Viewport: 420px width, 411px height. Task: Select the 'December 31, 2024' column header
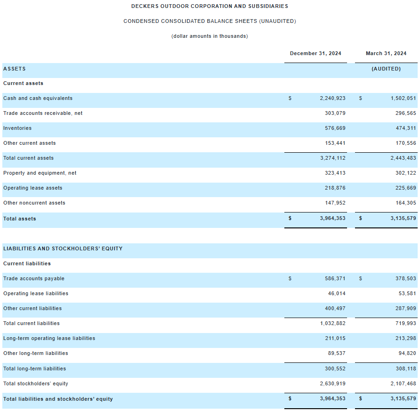pyautogui.click(x=316, y=53)
